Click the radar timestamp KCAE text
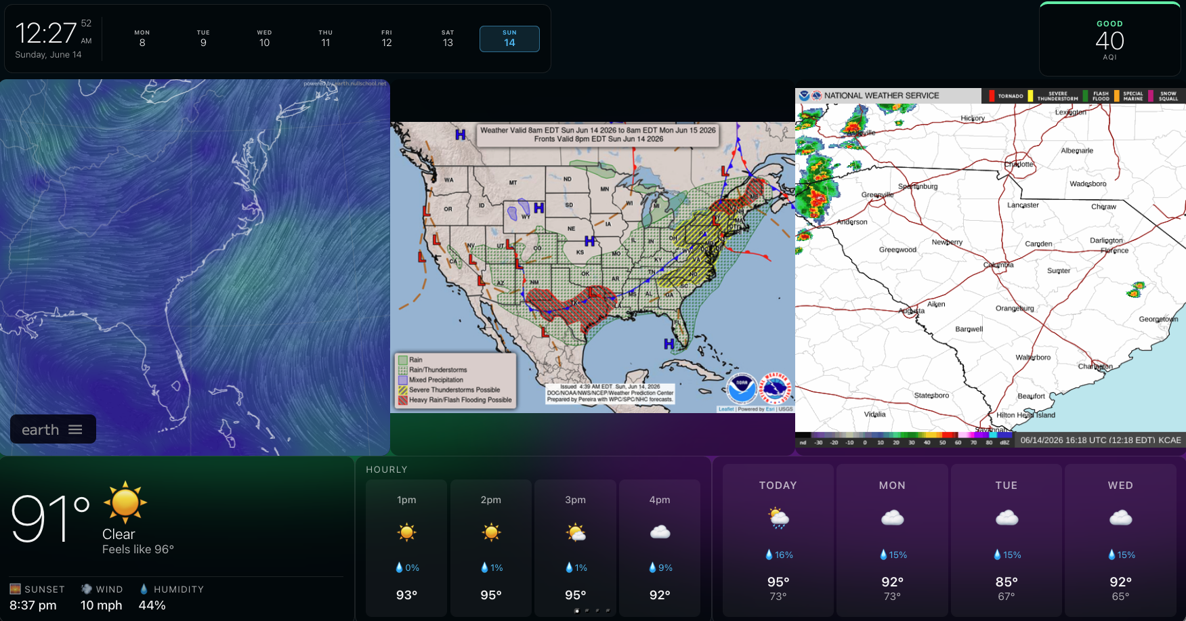Viewport: 1186px width, 621px height. (1101, 440)
